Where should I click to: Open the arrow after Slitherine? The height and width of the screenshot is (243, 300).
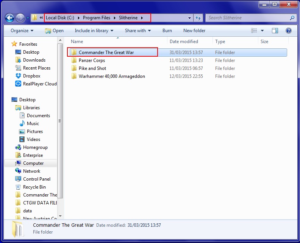point(142,18)
